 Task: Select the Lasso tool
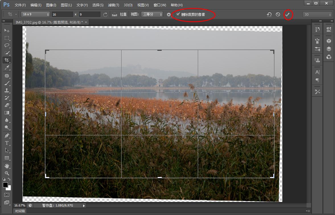click(7, 45)
